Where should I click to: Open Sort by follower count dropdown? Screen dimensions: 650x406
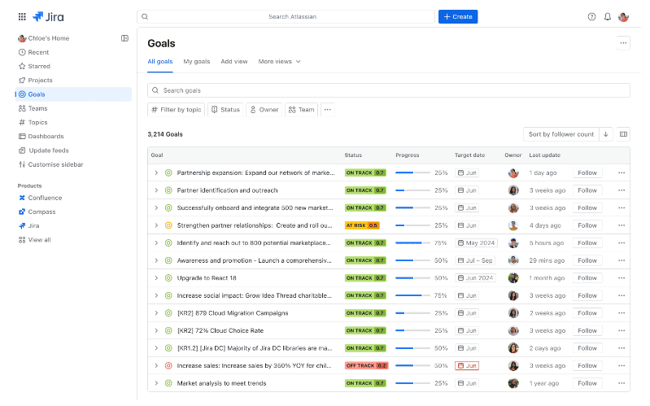pyautogui.click(x=561, y=134)
